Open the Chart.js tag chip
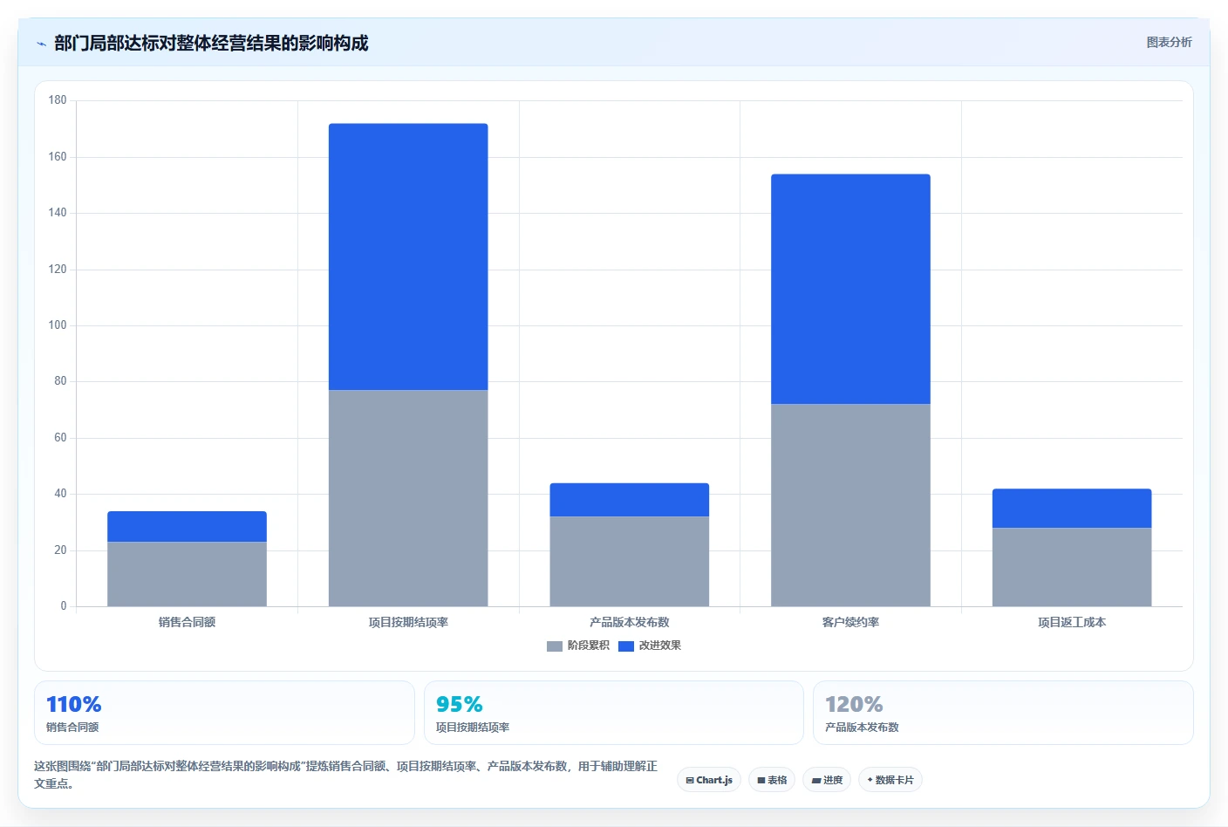This screenshot has width=1228, height=827. pos(709,780)
